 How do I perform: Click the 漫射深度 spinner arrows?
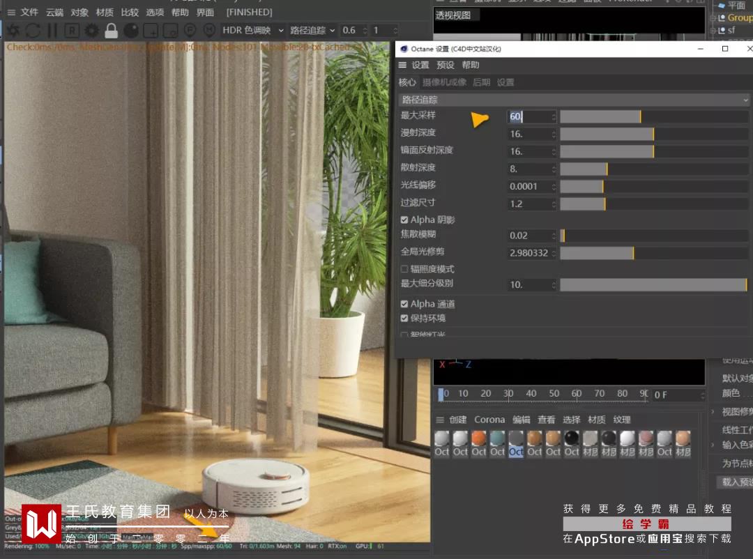(554, 134)
